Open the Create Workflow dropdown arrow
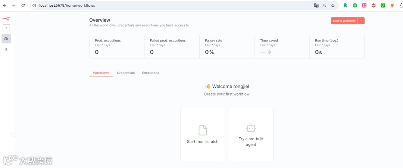Viewport: 403px width, 168px height. (361, 21)
